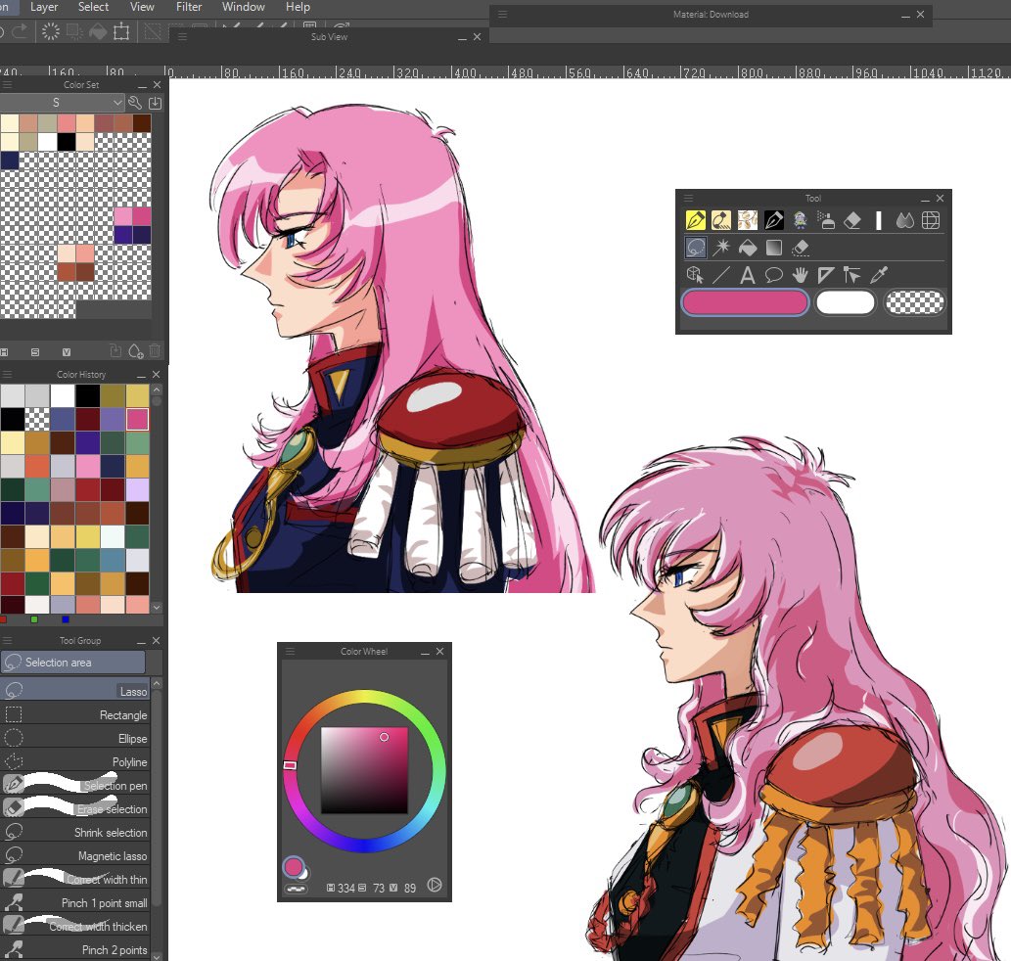Collapse the Color Wheel panel
This screenshot has width=1011, height=961.
click(x=425, y=652)
